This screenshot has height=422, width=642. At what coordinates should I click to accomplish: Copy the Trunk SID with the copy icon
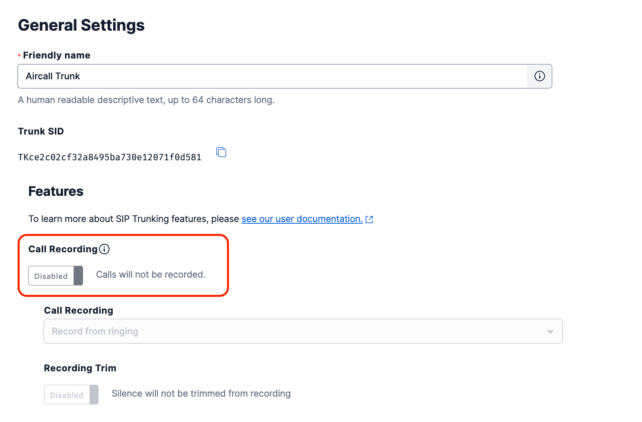coord(221,152)
